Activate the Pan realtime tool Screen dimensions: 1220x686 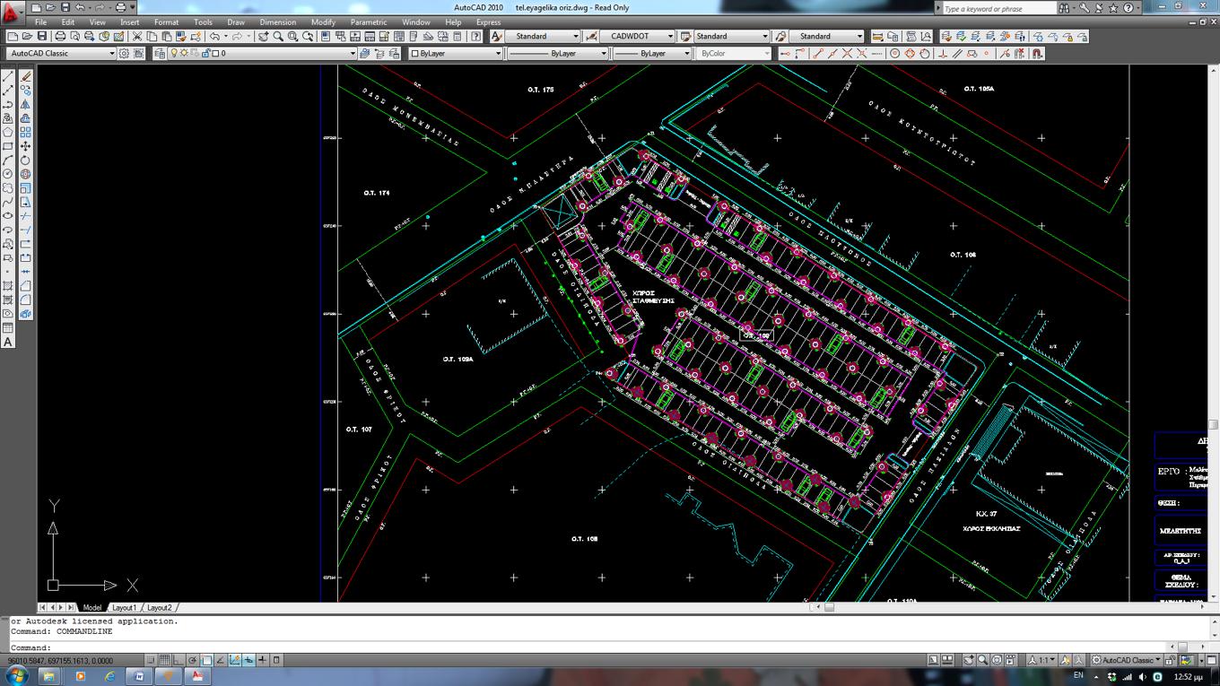263,36
